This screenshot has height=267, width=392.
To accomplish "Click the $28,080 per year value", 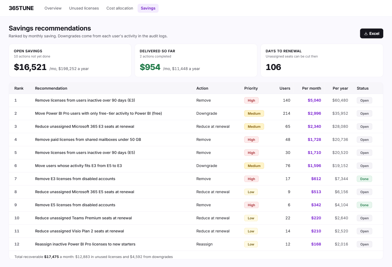I will coord(340,126).
